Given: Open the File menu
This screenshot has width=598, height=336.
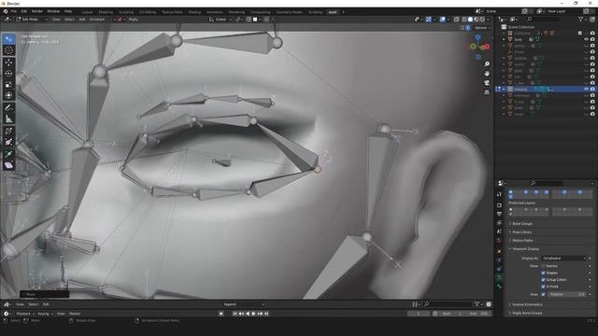Looking at the screenshot, I should [x=14, y=11].
